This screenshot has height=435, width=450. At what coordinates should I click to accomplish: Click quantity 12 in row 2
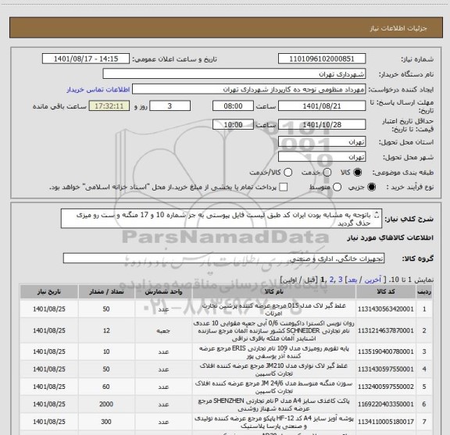(x=106, y=330)
